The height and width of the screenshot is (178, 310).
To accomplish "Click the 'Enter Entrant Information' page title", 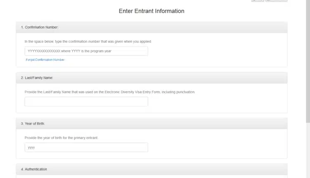I will 151,11.
